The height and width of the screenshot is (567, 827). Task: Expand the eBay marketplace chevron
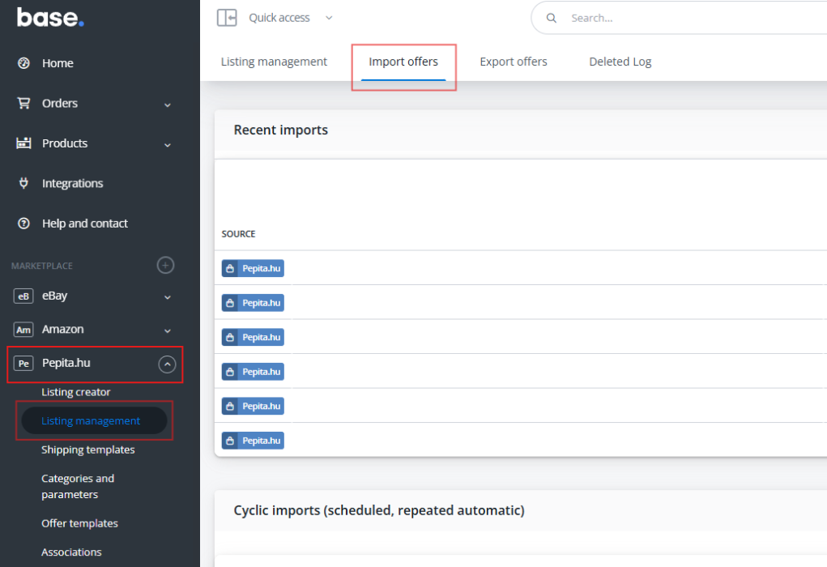167,297
